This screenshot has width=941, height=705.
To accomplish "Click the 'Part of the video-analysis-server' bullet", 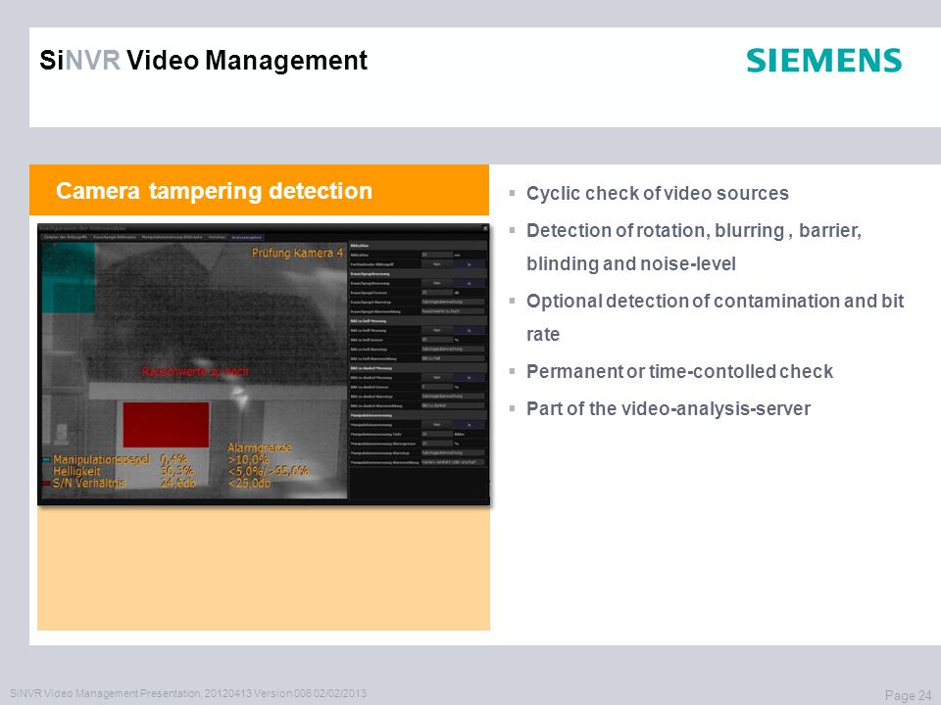I will click(x=668, y=408).
